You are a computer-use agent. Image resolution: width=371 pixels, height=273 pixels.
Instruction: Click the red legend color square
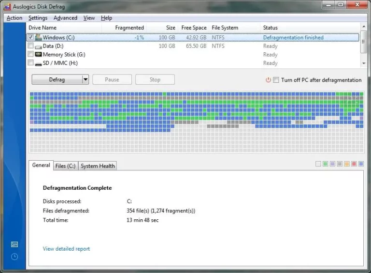354,164
